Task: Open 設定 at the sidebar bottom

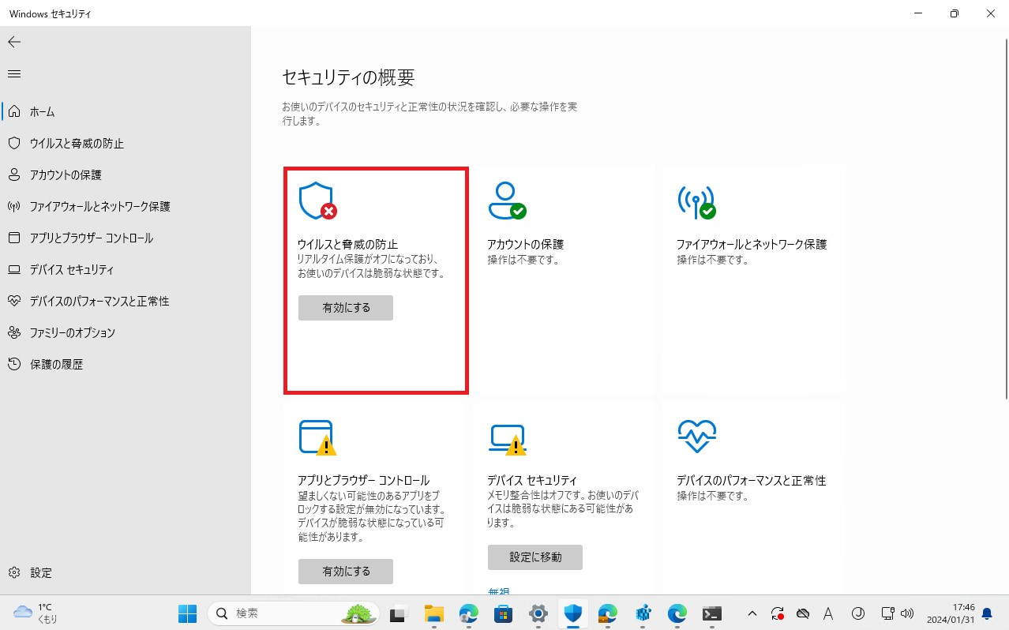Action: point(126,572)
